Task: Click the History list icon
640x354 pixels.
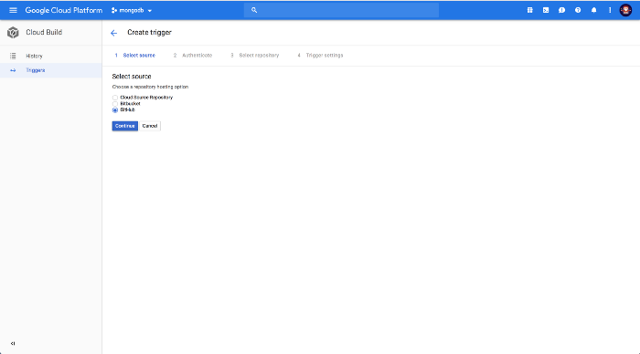Action: [13, 56]
